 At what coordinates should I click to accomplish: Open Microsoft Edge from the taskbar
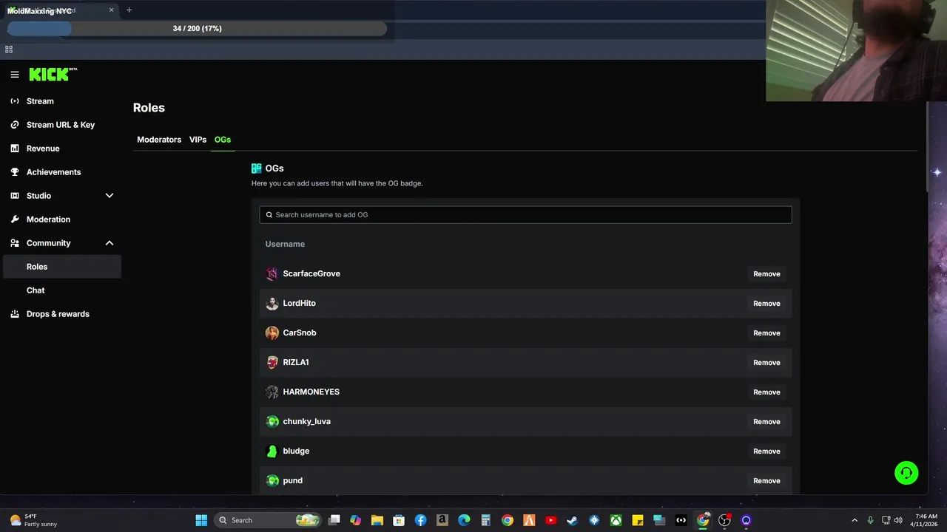[x=464, y=520]
